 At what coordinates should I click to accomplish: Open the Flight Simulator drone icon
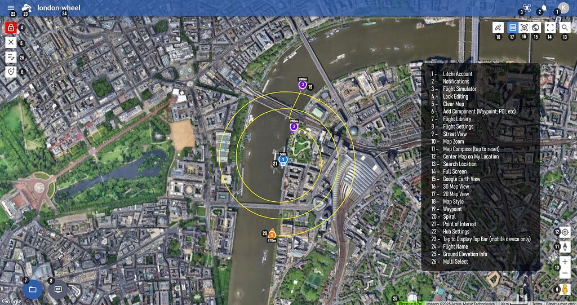527,7
